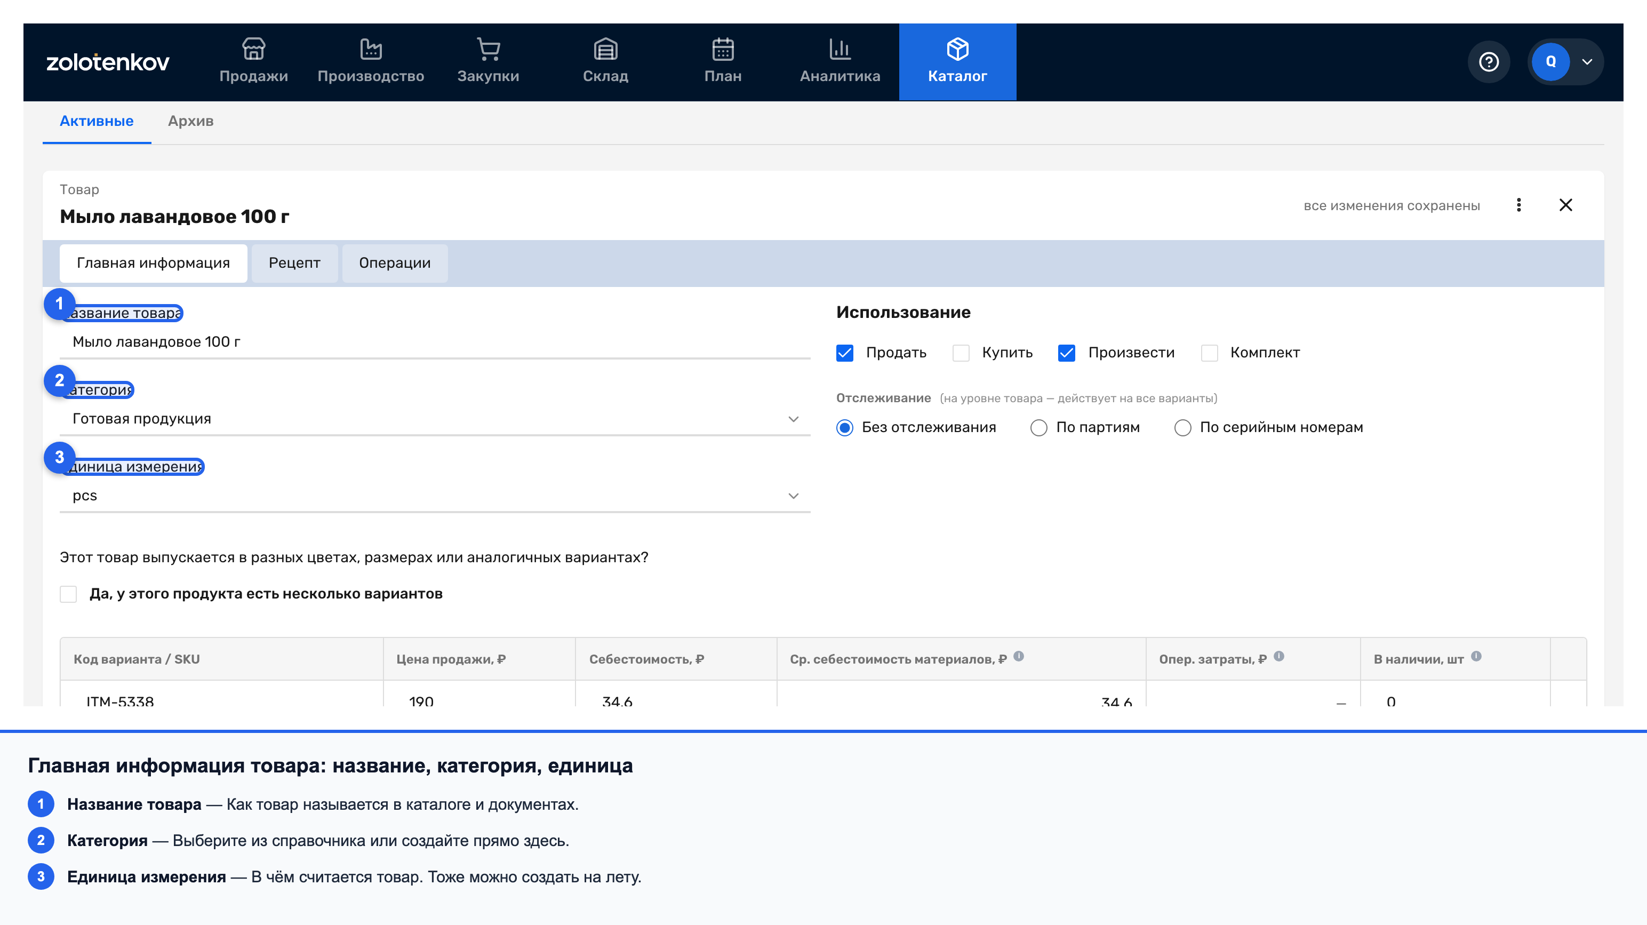Go to the Производство factory icon
The image size is (1647, 925).
(x=371, y=49)
